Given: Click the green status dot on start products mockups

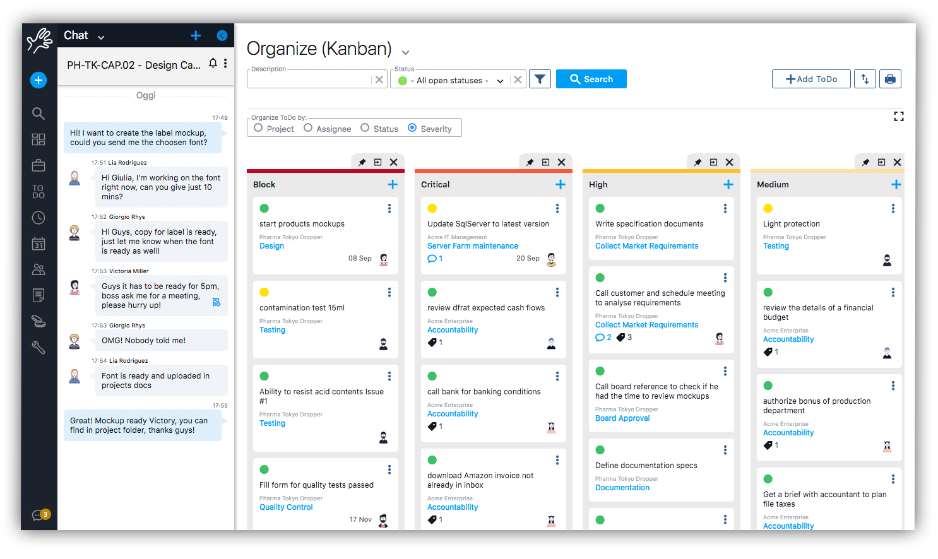Looking at the screenshot, I should click(264, 208).
